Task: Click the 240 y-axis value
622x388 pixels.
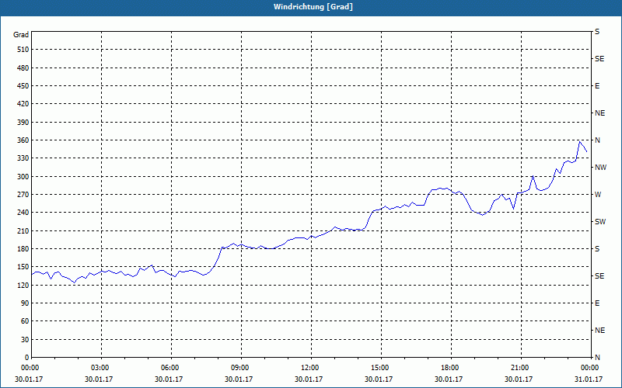Action: coord(23,213)
